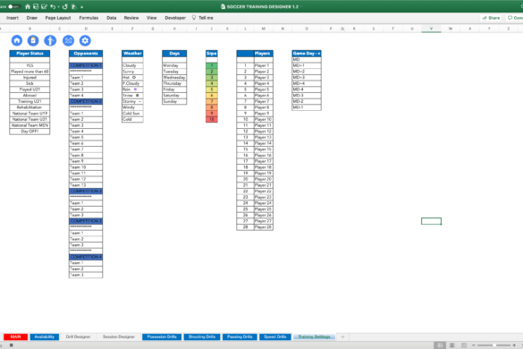Switch to the MAIN sheet tab
The width and height of the screenshot is (523, 349).
tap(16, 336)
